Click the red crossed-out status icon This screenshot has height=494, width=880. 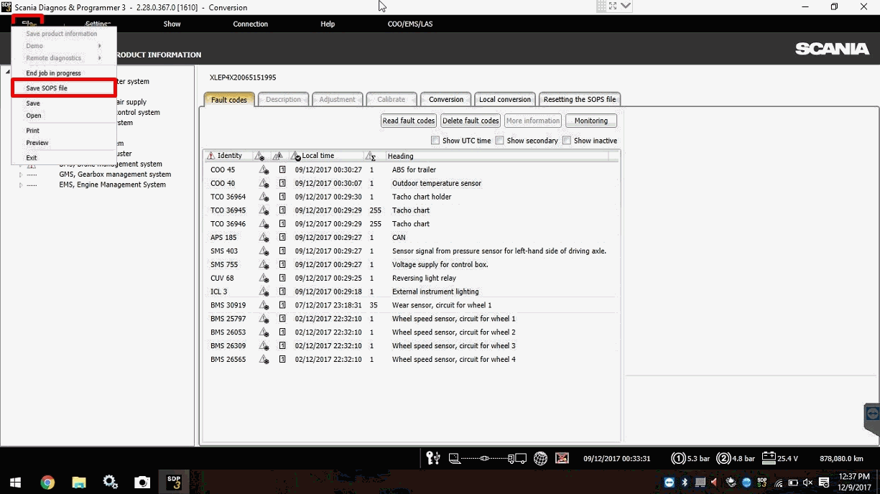pyautogui.click(x=562, y=458)
